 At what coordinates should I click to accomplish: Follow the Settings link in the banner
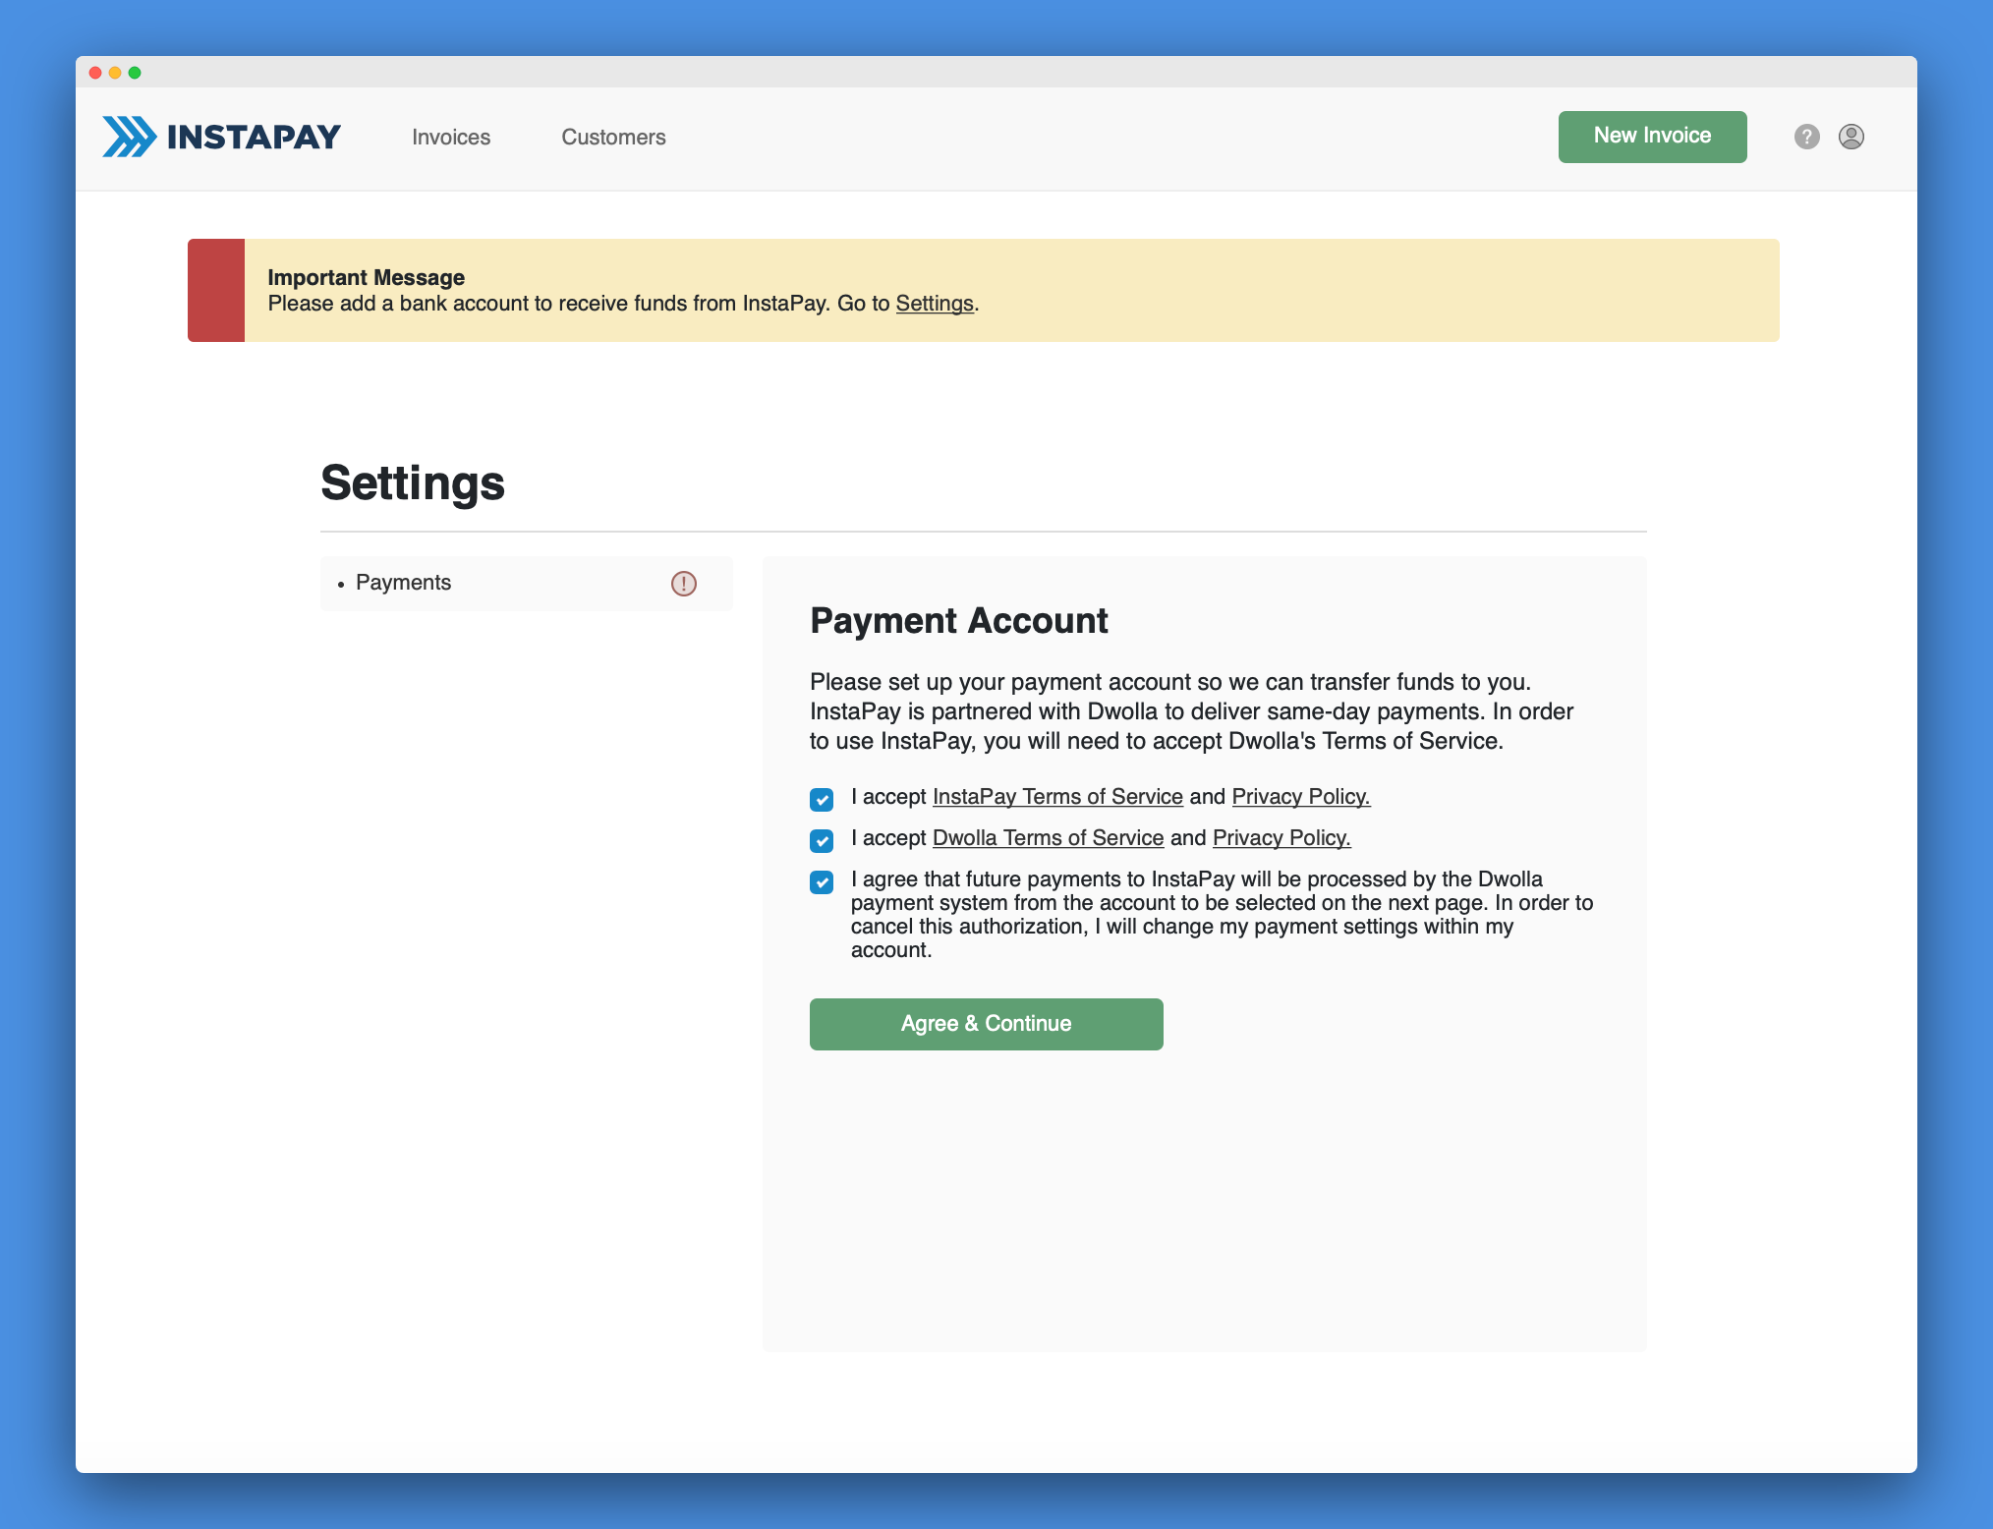[x=935, y=304]
